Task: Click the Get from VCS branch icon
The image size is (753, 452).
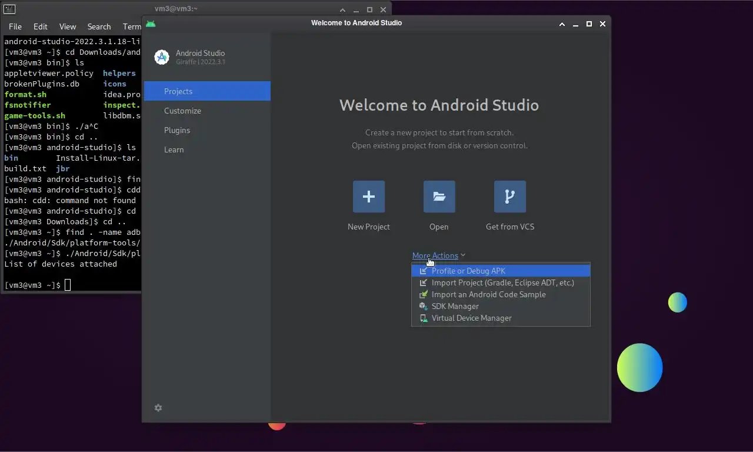Action: (510, 197)
